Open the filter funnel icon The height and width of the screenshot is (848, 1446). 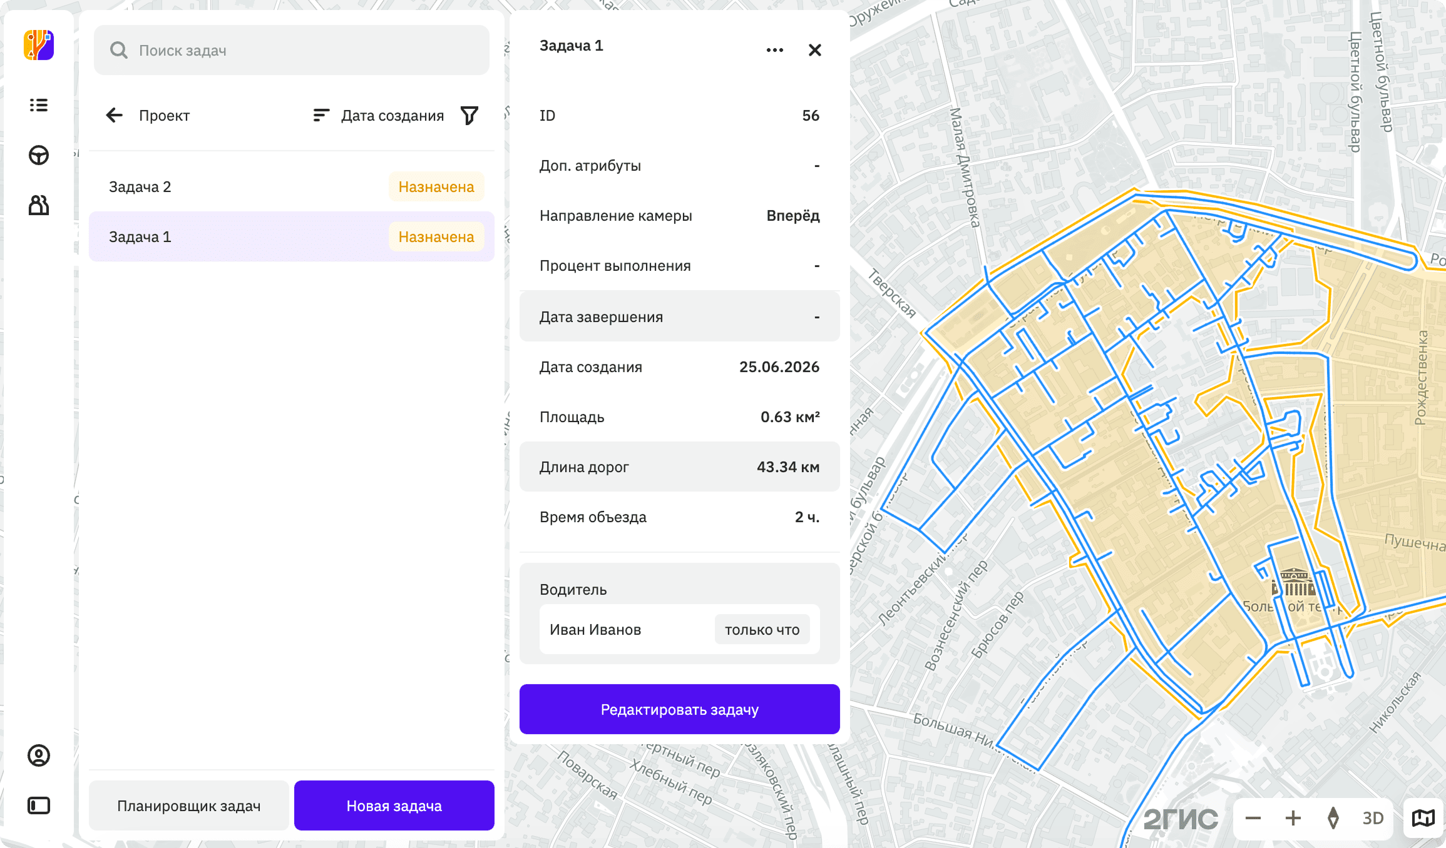469,115
